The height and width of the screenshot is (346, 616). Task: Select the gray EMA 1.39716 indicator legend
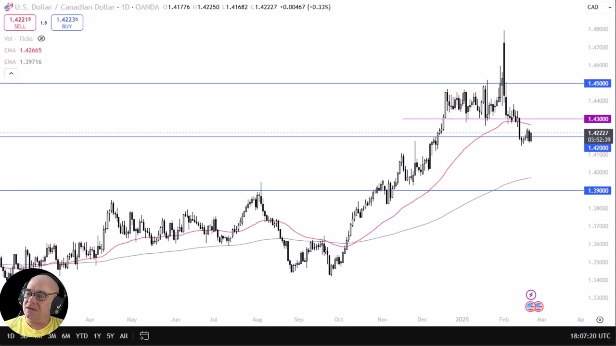click(x=23, y=62)
